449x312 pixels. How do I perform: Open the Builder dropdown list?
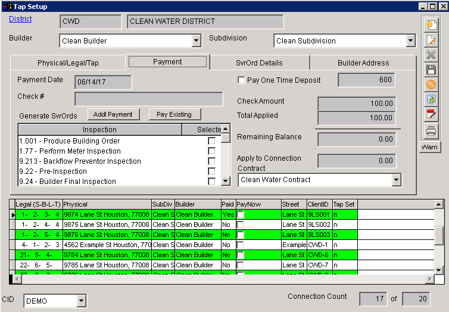[197, 41]
